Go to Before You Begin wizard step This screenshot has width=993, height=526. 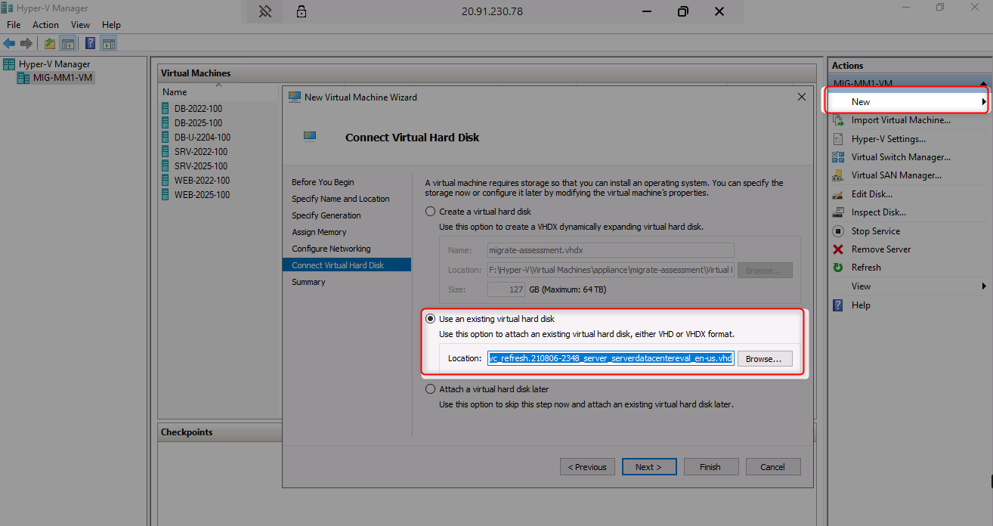pyautogui.click(x=323, y=182)
